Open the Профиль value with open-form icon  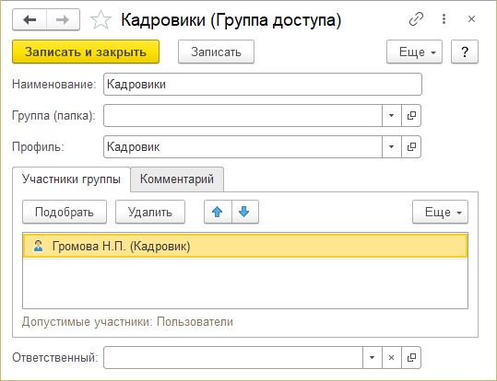411,147
